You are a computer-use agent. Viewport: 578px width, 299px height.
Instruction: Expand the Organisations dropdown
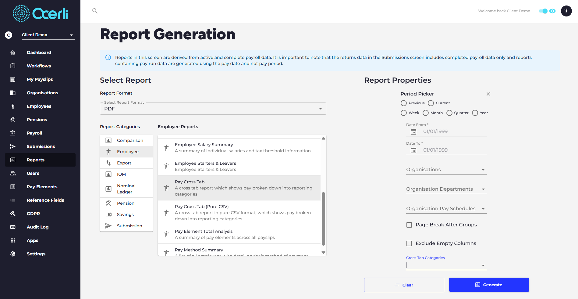[446, 170]
